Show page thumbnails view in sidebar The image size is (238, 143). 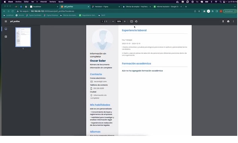[x=6, y=29]
